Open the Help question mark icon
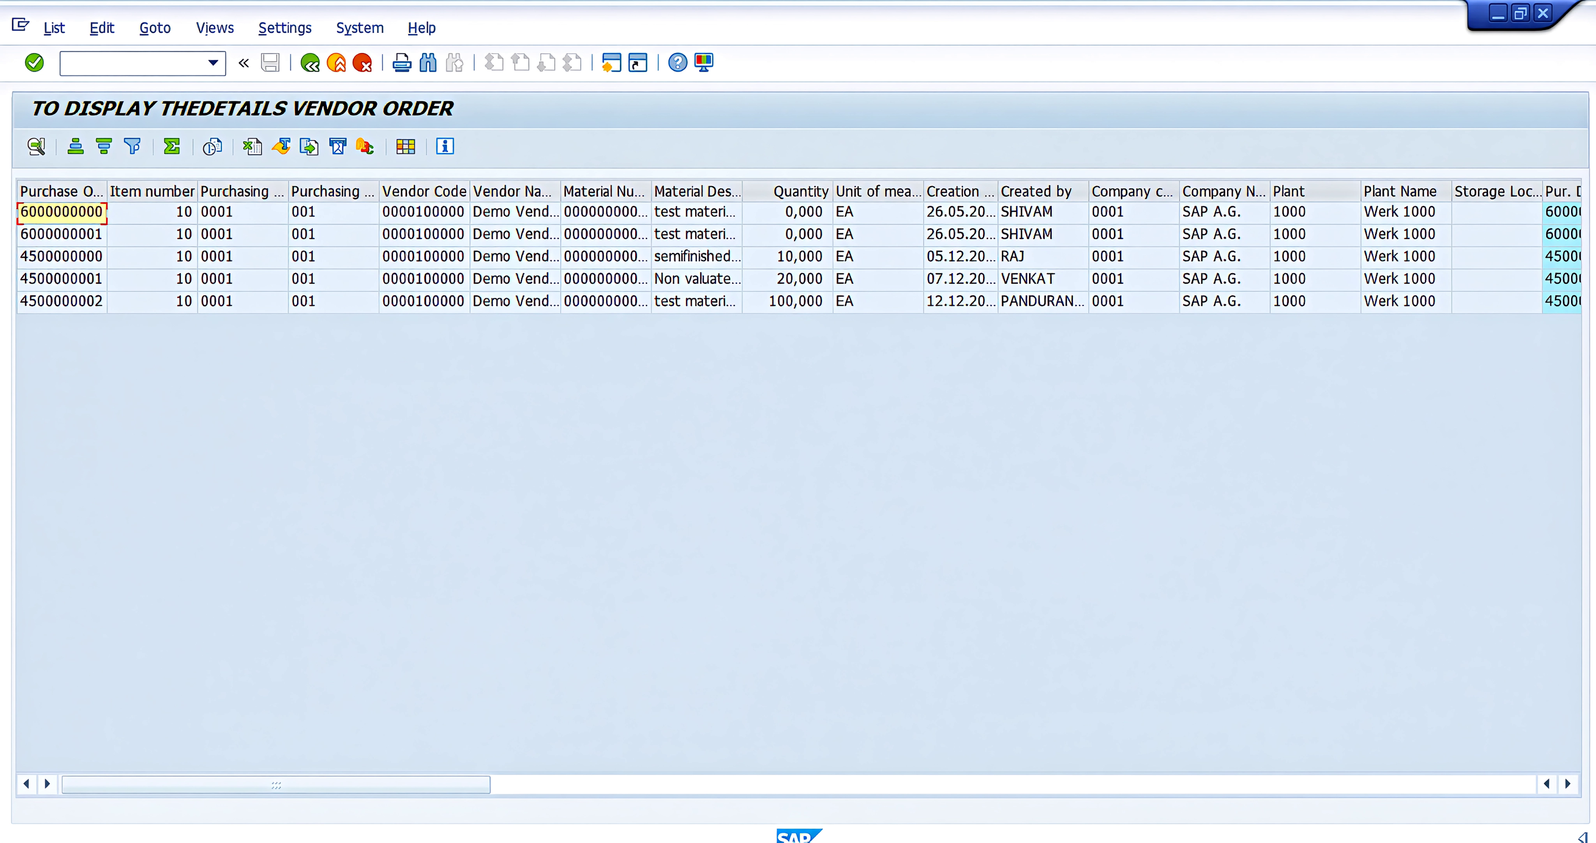Viewport: 1596px width, 843px height. pyautogui.click(x=678, y=63)
